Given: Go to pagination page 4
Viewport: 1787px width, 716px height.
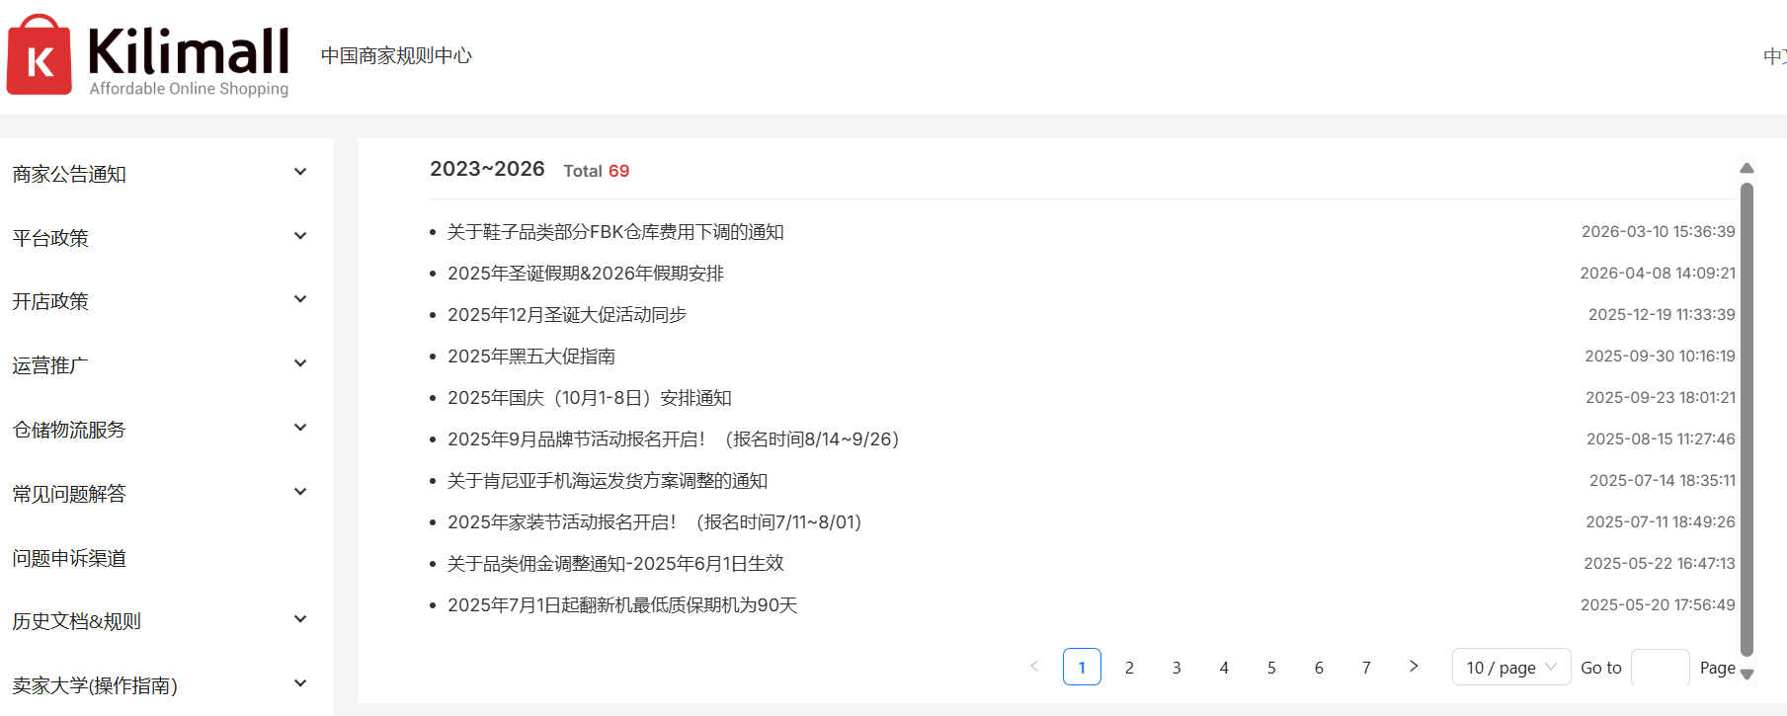Looking at the screenshot, I should click(1224, 668).
